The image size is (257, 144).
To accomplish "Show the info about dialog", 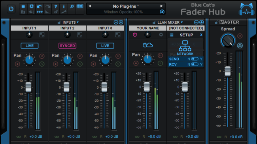I will tap(64, 6).
